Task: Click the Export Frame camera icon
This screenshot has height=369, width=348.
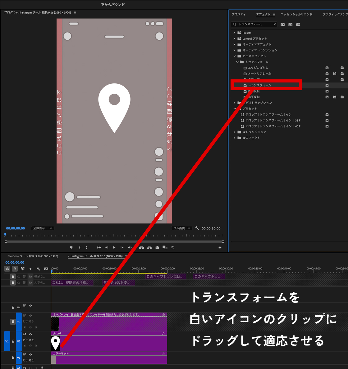Action: pyautogui.click(x=157, y=247)
